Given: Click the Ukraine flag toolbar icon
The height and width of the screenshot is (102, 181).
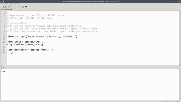Looking at the screenshot, I should coord(26,7).
